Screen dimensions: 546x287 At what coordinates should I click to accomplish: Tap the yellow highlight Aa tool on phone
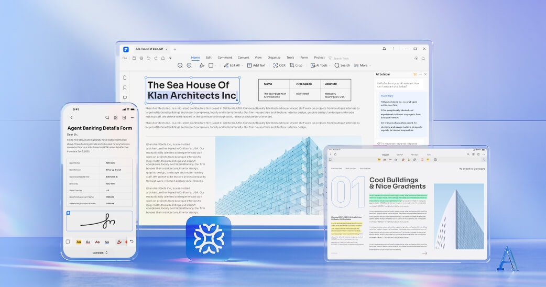pos(79,242)
